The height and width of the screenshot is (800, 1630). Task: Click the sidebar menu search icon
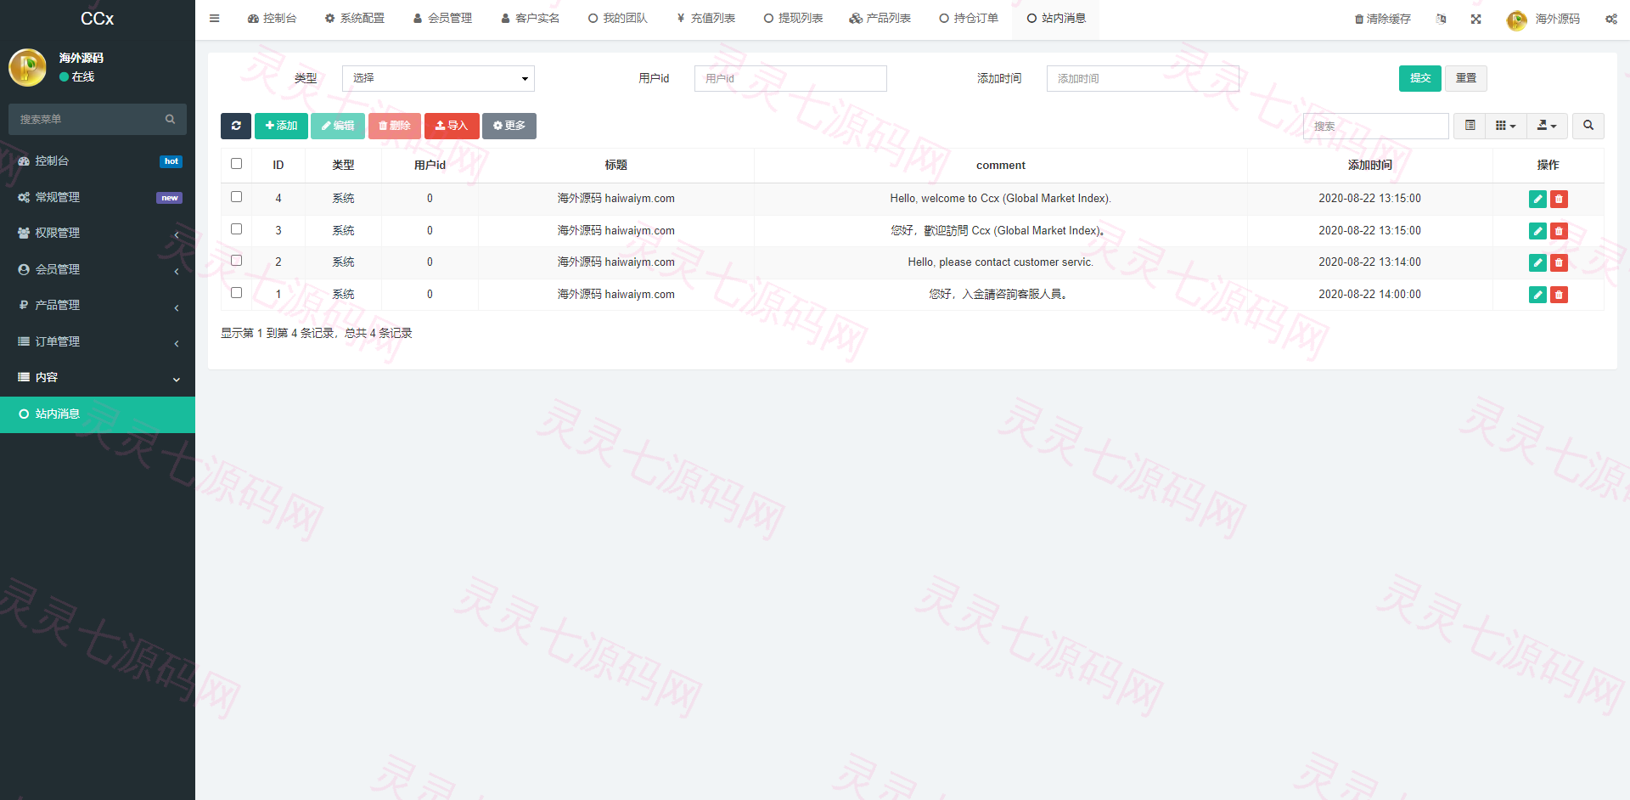click(x=170, y=119)
